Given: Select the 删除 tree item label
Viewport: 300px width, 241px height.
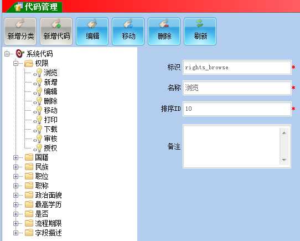Looking at the screenshot, I should [51, 101].
